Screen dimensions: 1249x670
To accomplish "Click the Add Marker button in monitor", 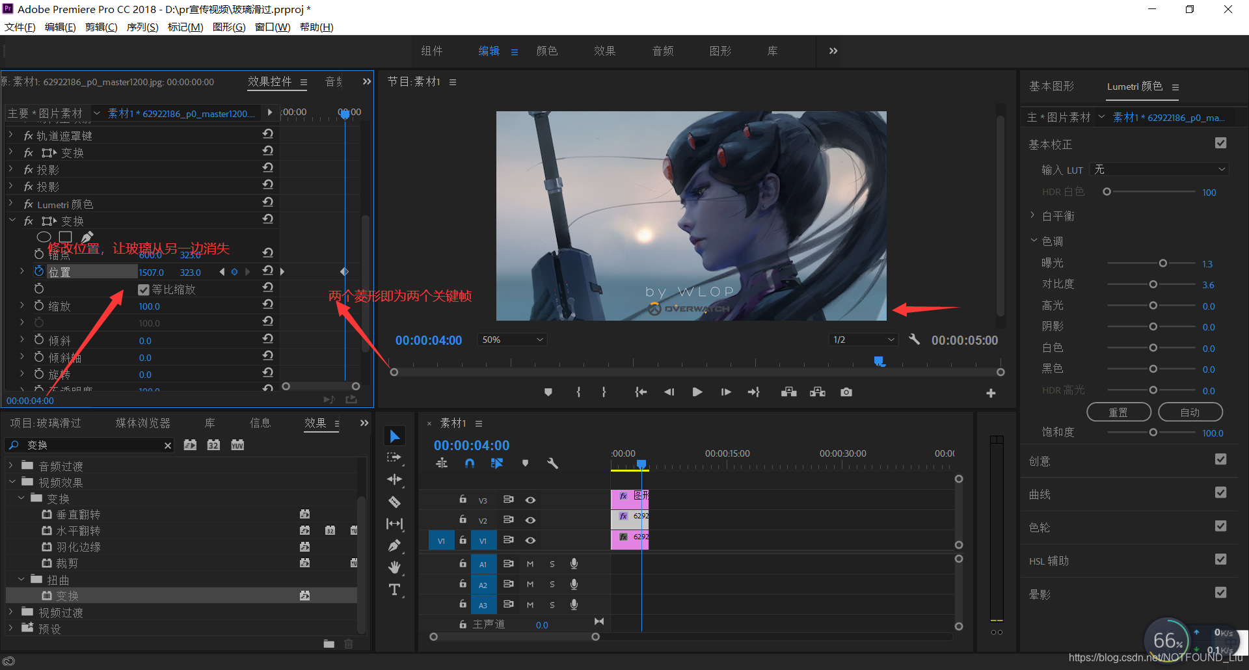I will [x=548, y=392].
